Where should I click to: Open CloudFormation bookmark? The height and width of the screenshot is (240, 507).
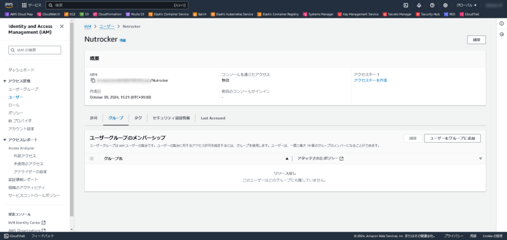pyautogui.click(x=108, y=14)
